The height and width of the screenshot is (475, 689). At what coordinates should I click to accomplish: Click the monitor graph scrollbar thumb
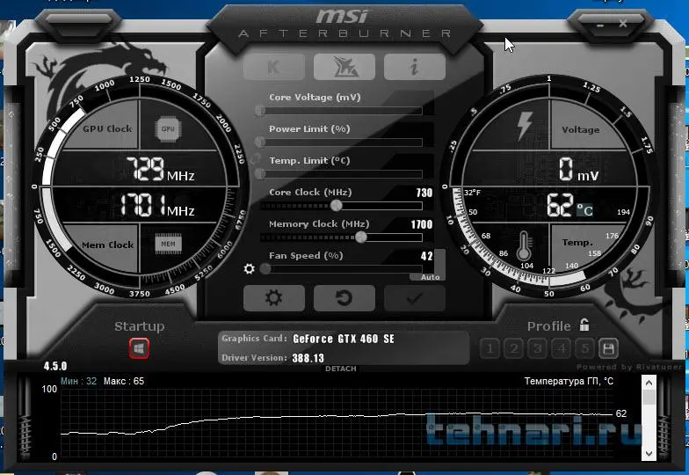coord(649,398)
